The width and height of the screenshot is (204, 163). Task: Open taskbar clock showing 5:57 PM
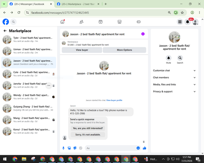pos(186,159)
